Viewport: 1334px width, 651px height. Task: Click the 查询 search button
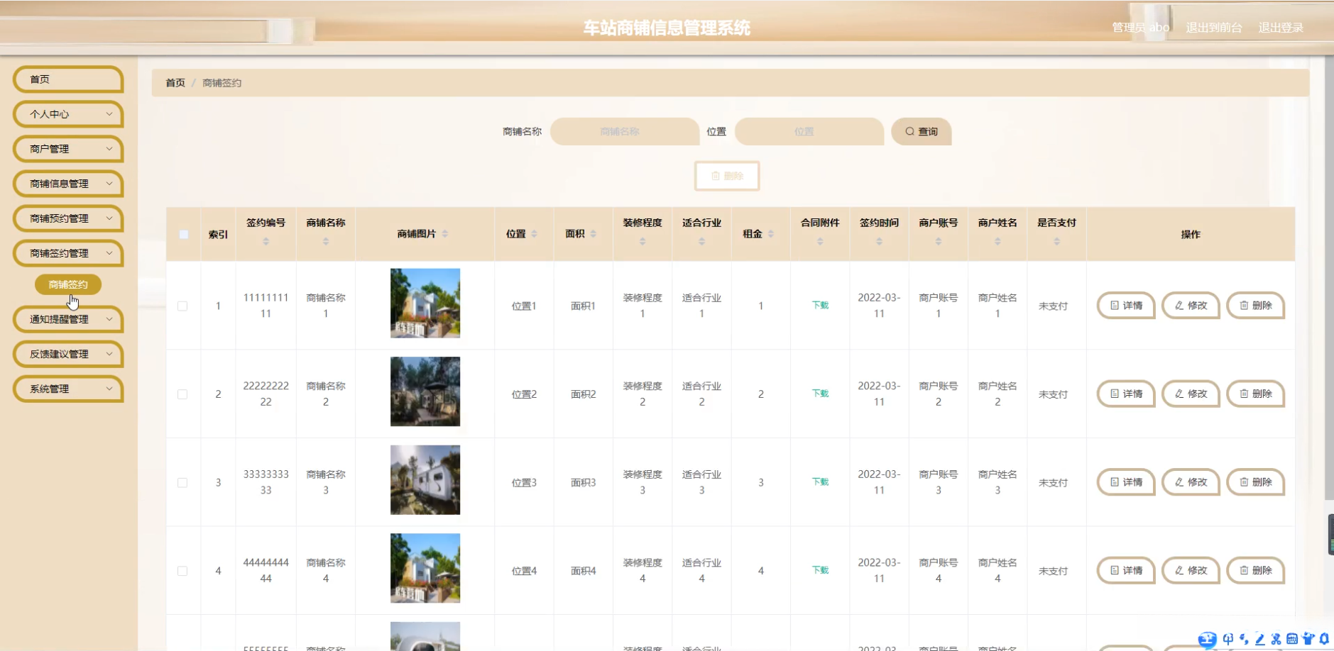click(921, 131)
